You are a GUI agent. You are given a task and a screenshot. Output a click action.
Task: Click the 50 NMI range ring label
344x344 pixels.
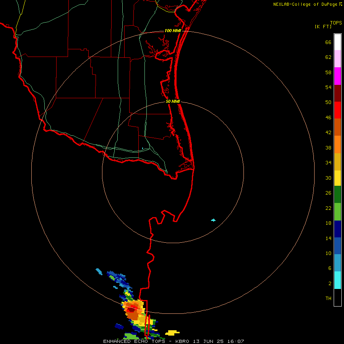tap(173, 101)
